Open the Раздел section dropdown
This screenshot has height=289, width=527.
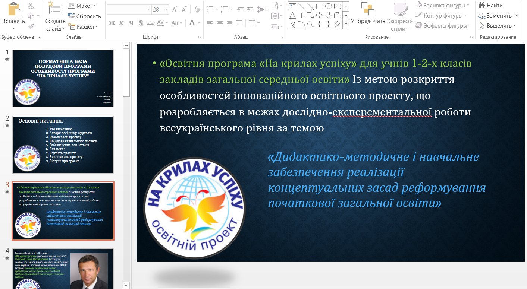(x=83, y=26)
